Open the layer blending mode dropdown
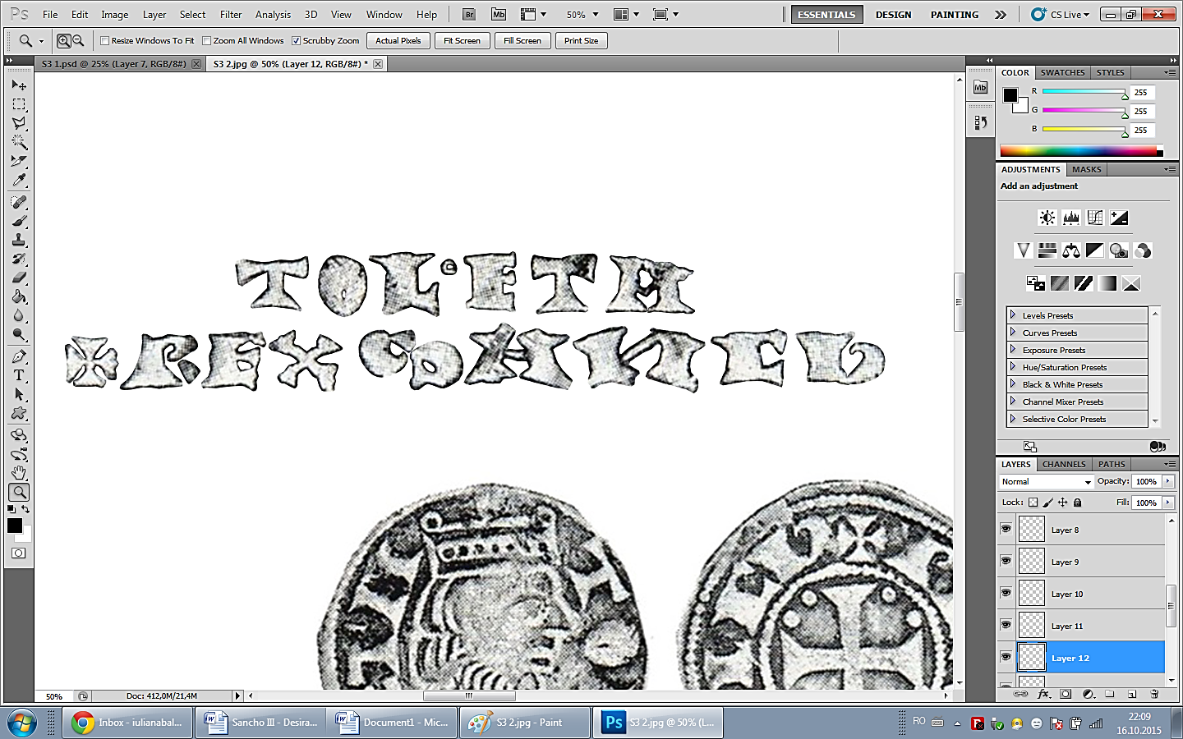 (1046, 482)
